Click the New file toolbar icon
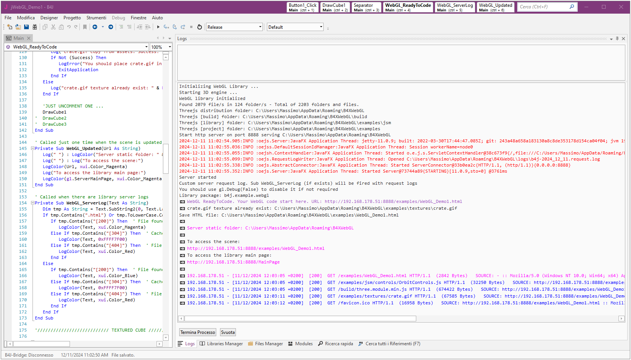631x360 pixels. tap(9, 27)
